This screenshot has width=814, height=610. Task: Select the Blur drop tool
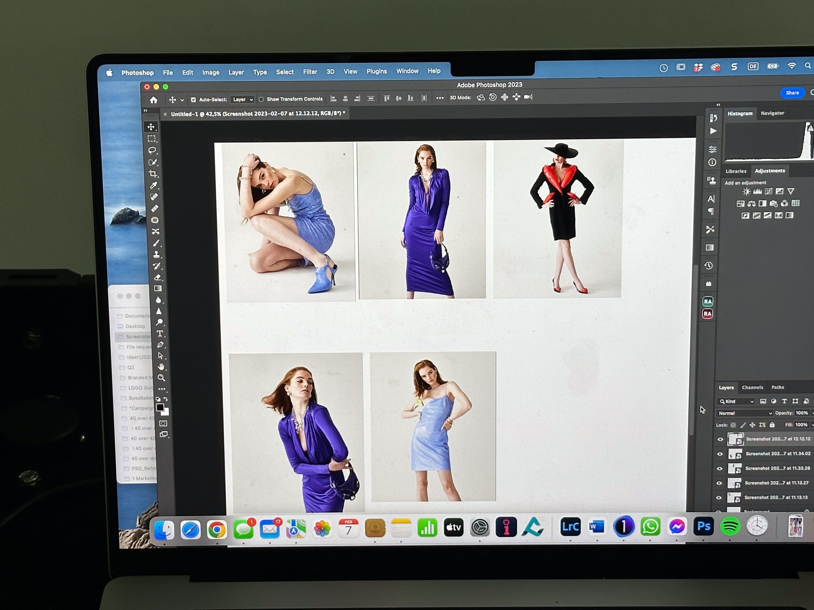[159, 300]
